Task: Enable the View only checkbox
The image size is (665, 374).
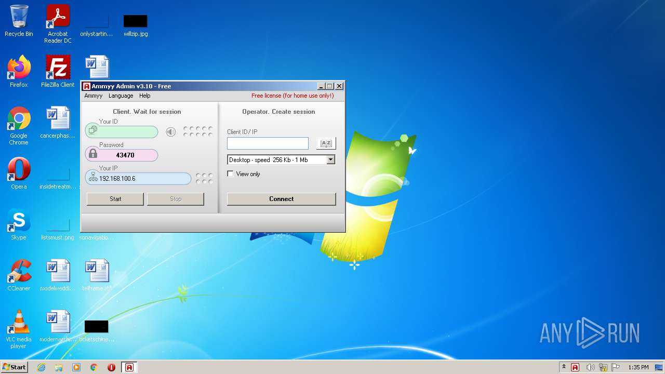Action: click(x=231, y=174)
